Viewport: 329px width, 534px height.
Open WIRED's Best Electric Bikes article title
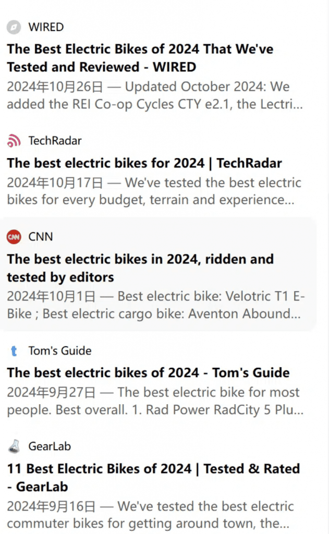click(140, 58)
